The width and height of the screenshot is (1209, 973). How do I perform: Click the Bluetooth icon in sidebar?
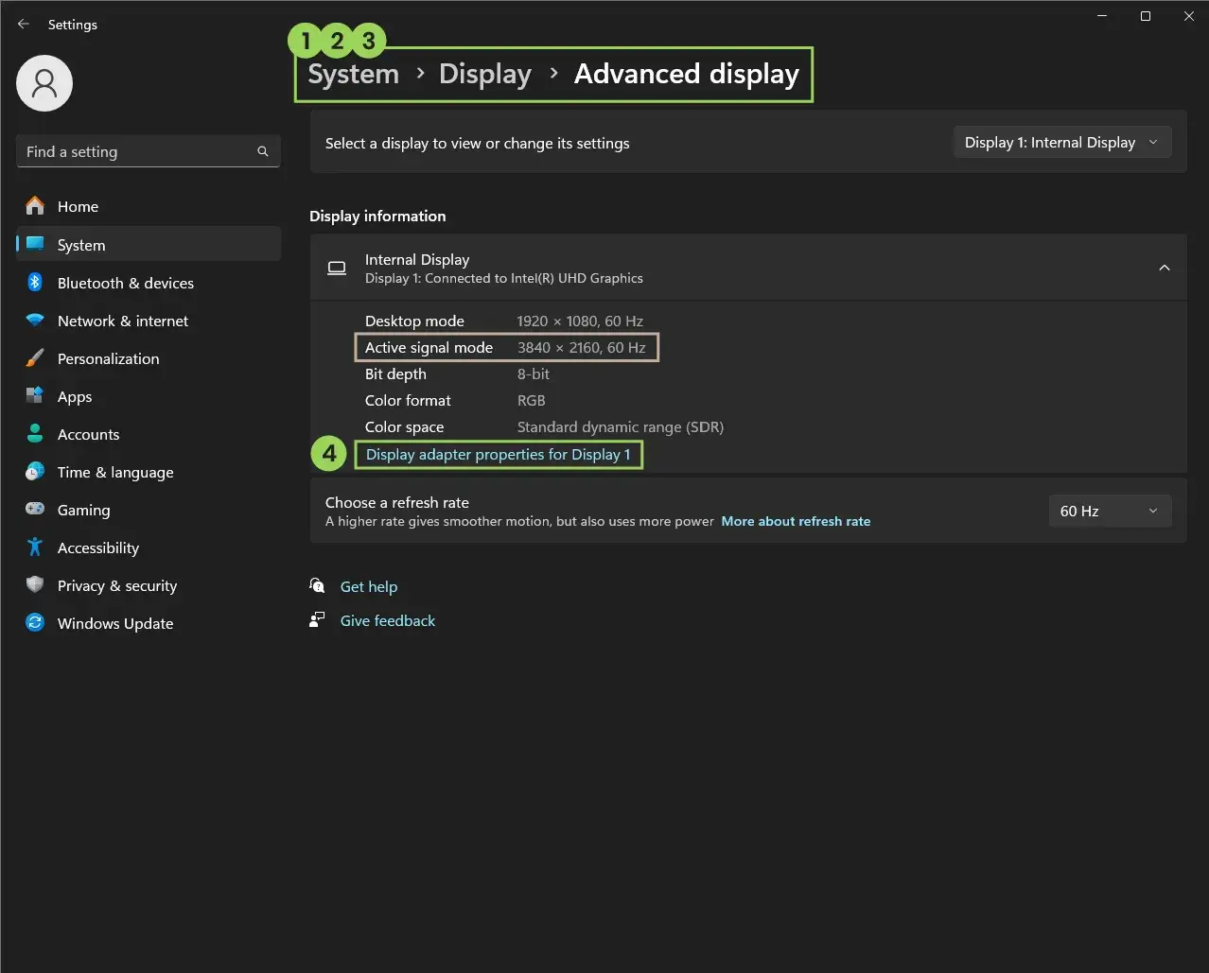(35, 282)
